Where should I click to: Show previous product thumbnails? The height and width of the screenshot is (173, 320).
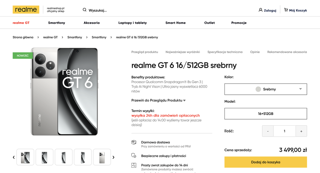coord(14,157)
